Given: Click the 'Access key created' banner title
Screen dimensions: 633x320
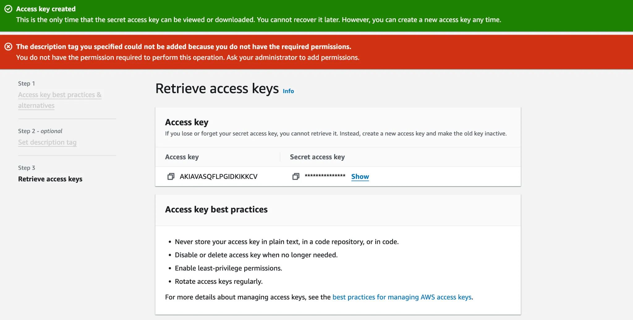Looking at the screenshot, I should [46, 9].
